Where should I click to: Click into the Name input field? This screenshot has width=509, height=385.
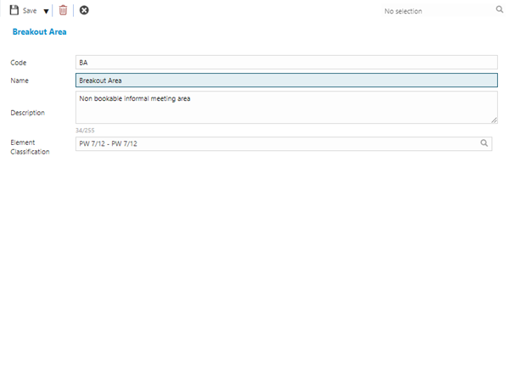coord(286,81)
